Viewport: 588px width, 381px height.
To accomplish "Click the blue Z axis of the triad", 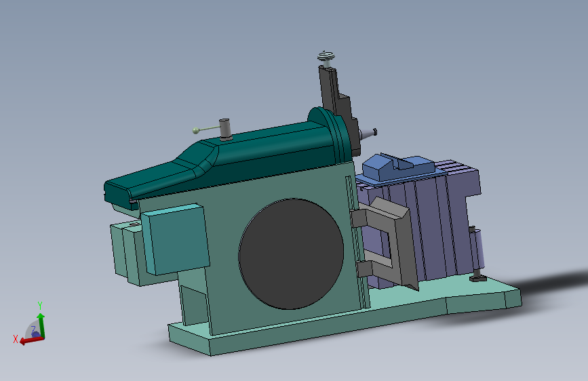I will click(x=35, y=333).
